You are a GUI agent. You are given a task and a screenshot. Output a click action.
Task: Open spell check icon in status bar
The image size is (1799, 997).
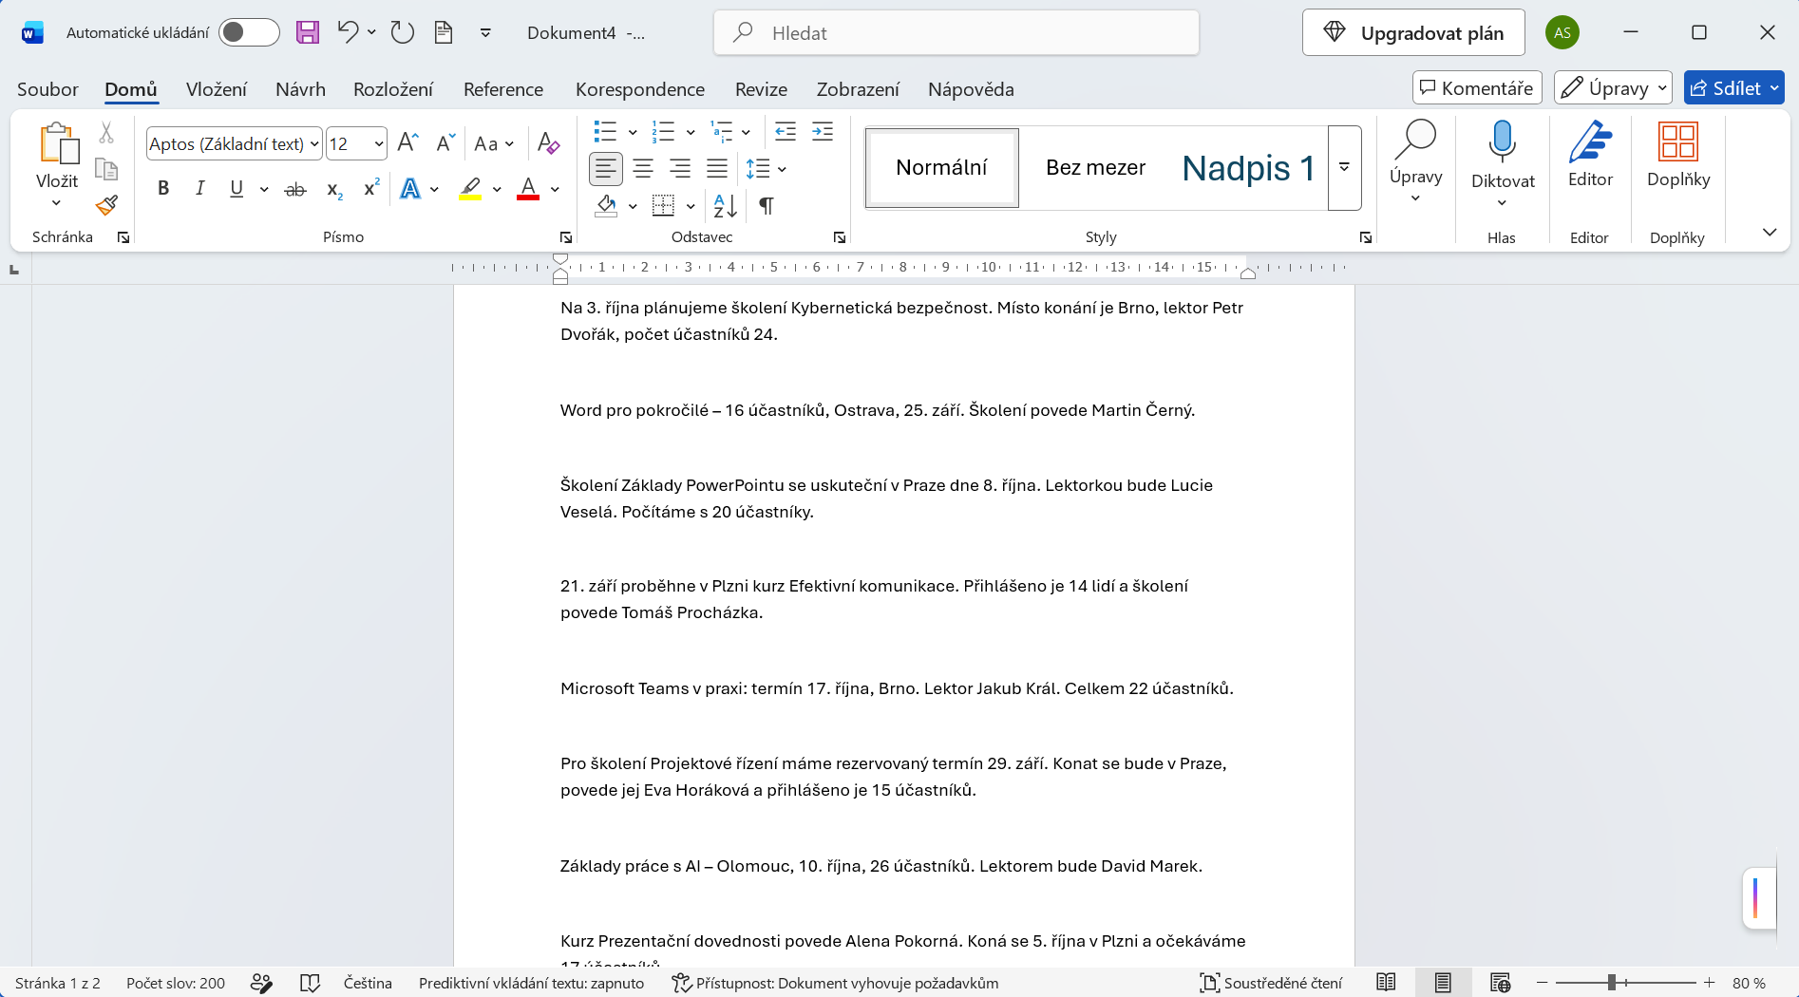click(310, 983)
